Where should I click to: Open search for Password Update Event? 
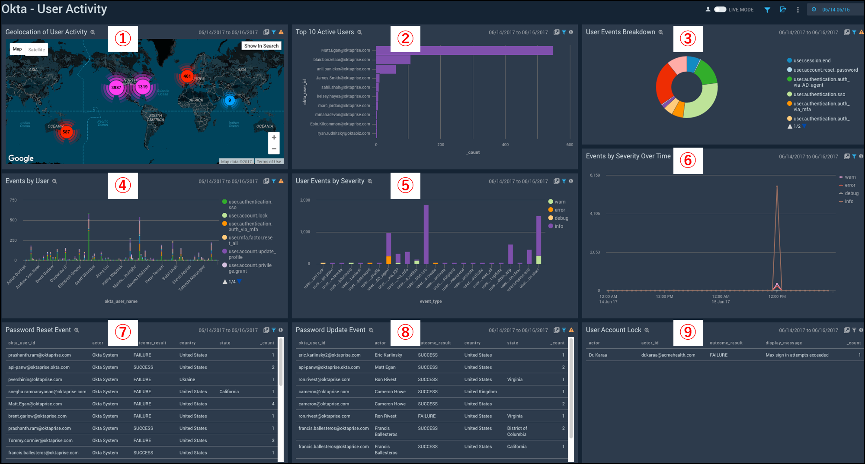click(371, 330)
